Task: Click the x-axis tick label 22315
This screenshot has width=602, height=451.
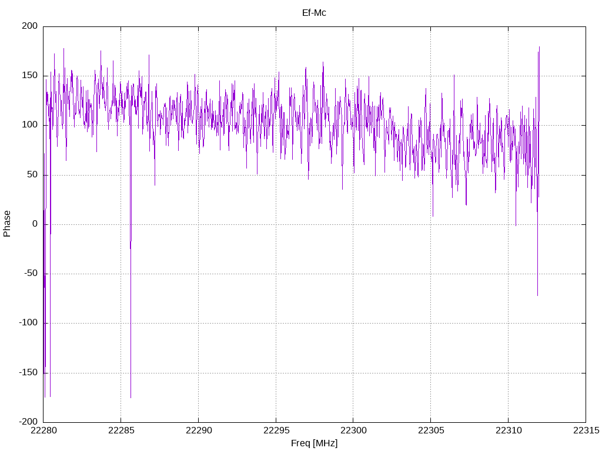Action: [x=586, y=430]
